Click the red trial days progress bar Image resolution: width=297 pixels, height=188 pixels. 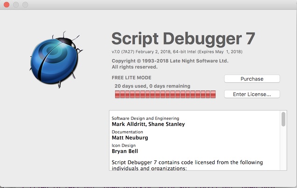pos(165,94)
